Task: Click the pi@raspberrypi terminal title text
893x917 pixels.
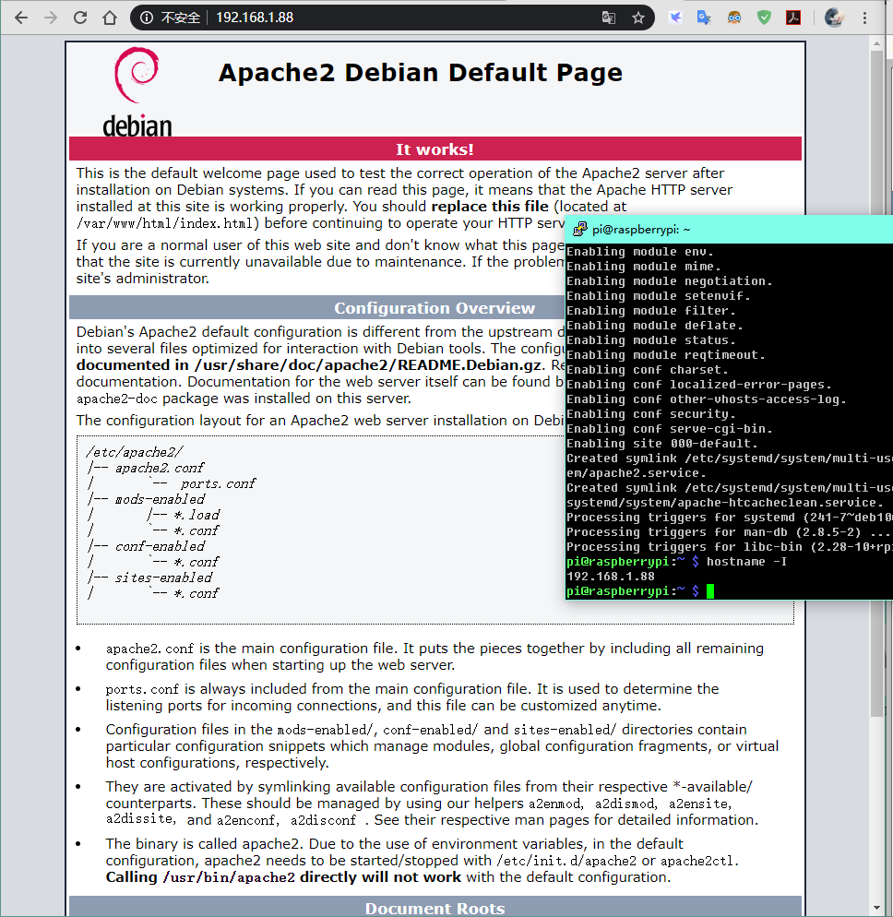Action: (641, 230)
